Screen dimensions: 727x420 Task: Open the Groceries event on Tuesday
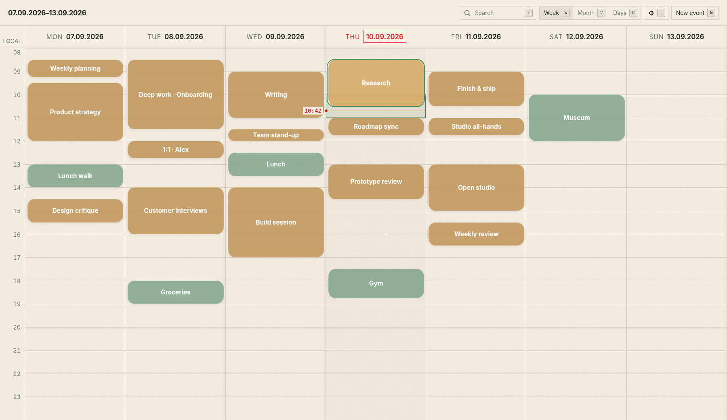(175, 292)
